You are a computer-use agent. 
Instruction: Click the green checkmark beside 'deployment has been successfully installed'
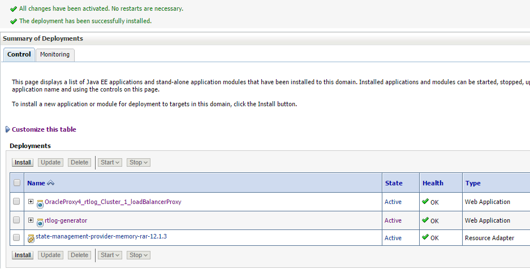[14, 21]
